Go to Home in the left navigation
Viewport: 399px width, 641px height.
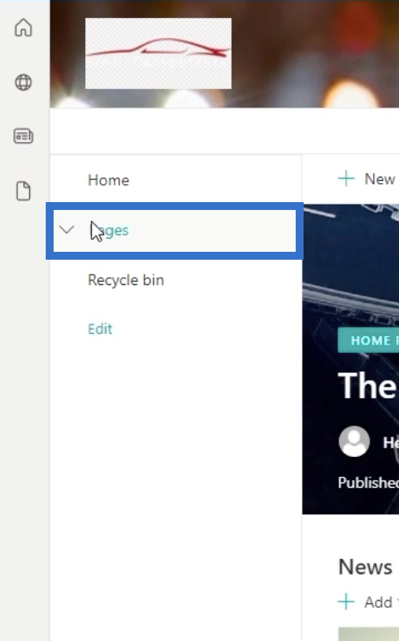coord(108,180)
